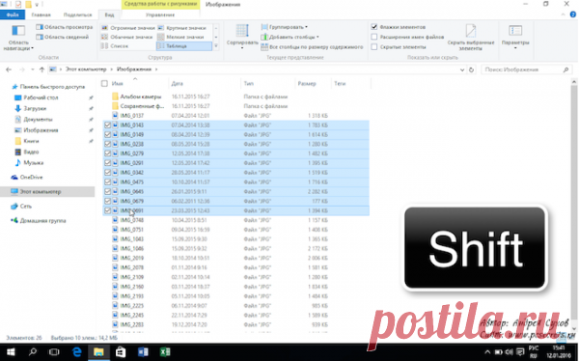The image size is (579, 361).
Task: Enable Расширения имен файлов checkbox
Action: tap(374, 37)
